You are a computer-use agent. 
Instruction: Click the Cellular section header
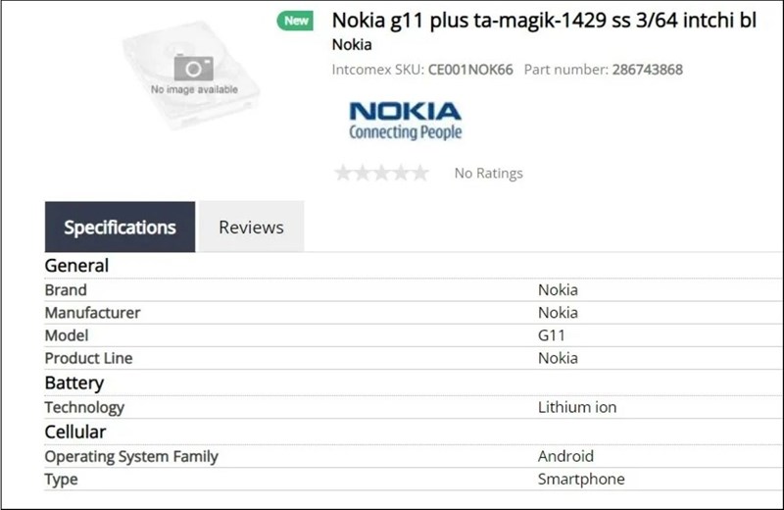pyautogui.click(x=74, y=432)
